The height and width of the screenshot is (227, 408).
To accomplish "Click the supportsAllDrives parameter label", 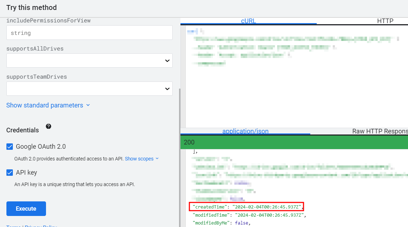I will click(x=35, y=49).
